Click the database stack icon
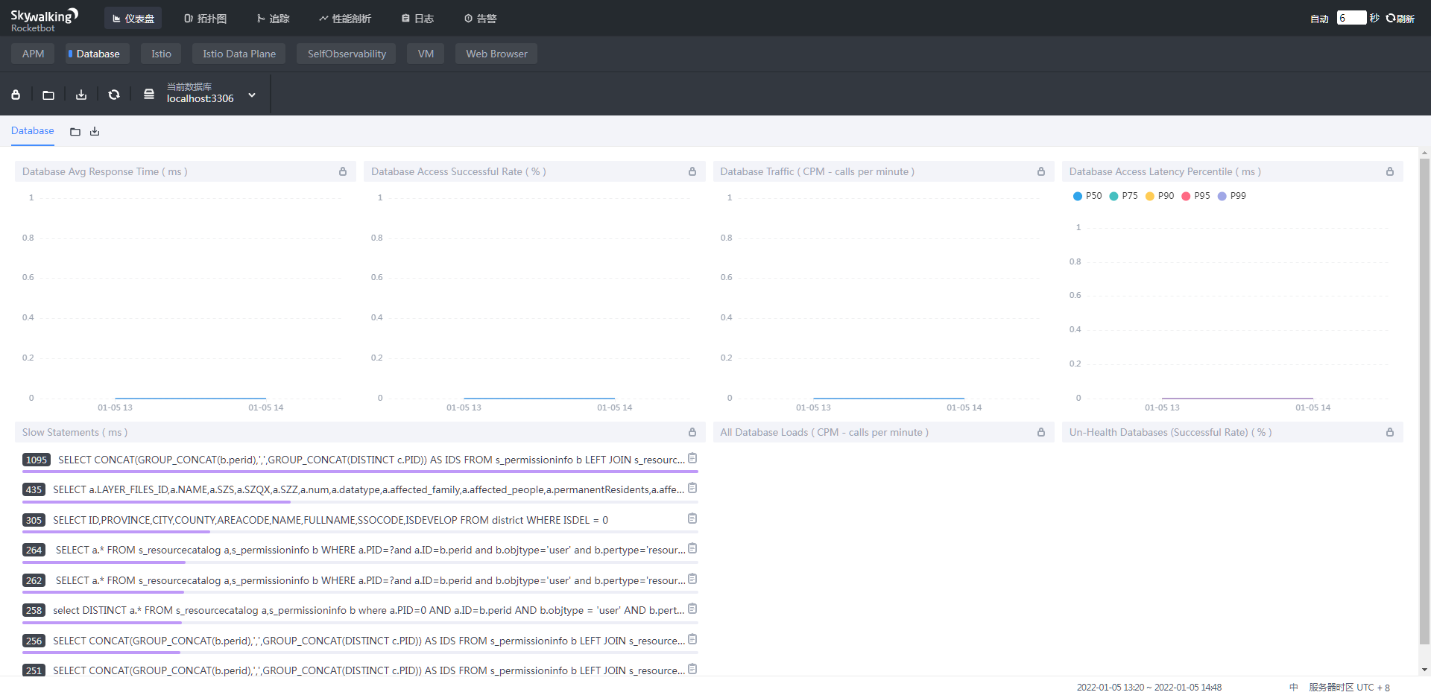 pos(149,94)
